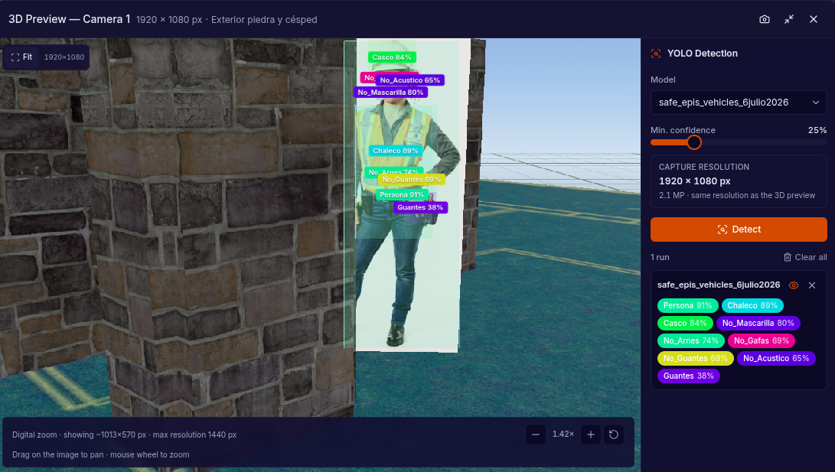The image size is (835, 472).
Task: Toggle visibility of the safe_epis_vehicles_6julio2026 run
Action: click(794, 285)
